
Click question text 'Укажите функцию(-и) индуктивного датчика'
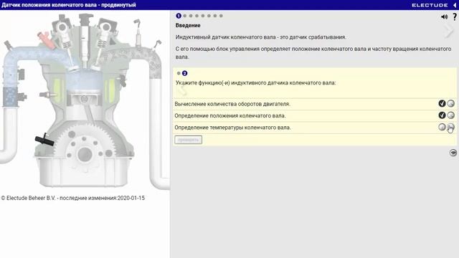(232, 83)
